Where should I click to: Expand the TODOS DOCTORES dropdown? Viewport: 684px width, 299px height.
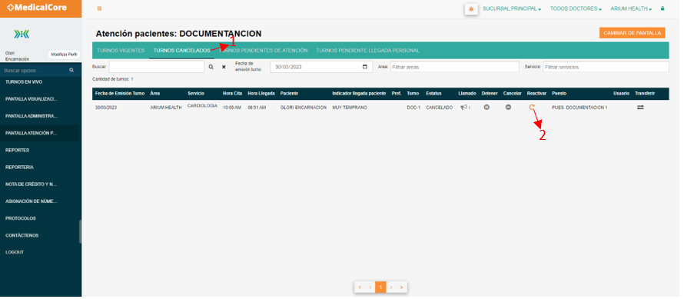576,8
